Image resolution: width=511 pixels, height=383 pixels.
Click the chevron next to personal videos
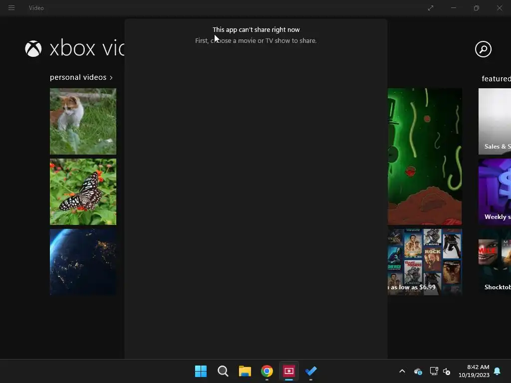111,78
